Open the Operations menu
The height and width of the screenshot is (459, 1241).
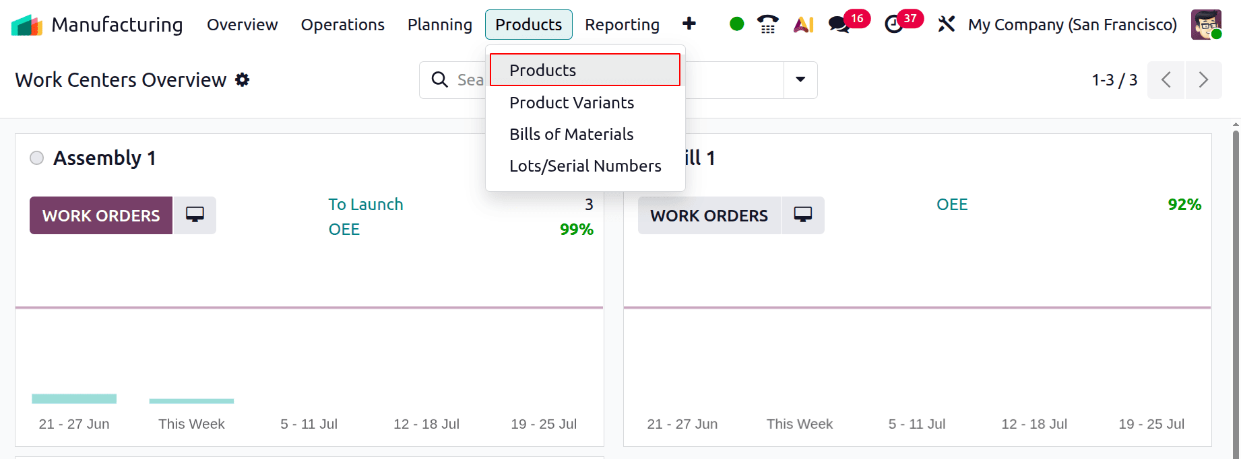click(x=342, y=25)
